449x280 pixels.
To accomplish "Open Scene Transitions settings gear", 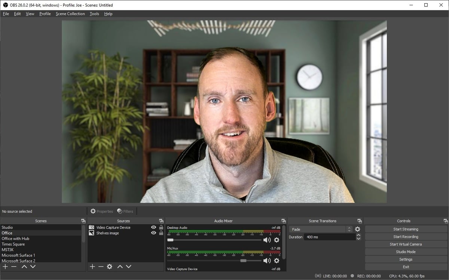I will click(x=357, y=228).
